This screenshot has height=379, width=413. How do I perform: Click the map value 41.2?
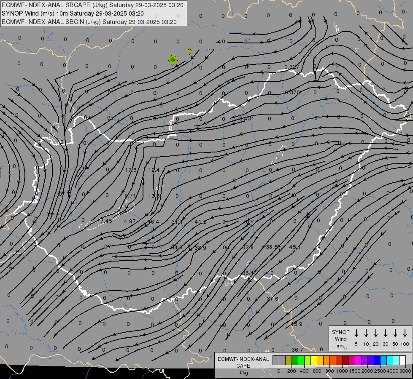(200, 222)
